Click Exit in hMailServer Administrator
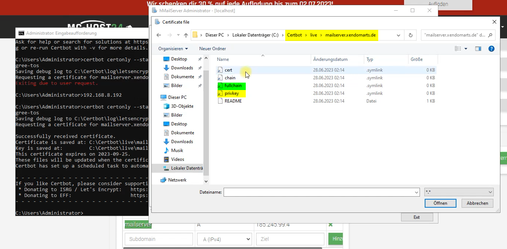507x249 pixels. 417,217
